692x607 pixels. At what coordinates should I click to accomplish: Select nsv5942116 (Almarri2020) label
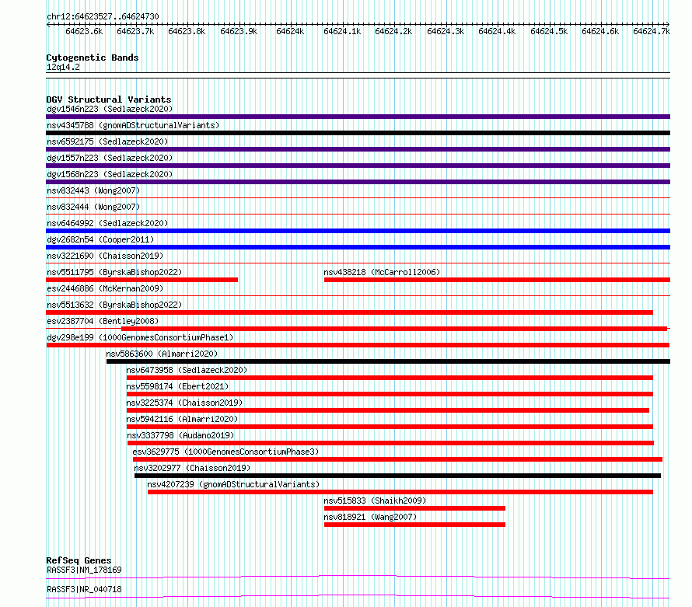[182, 419]
